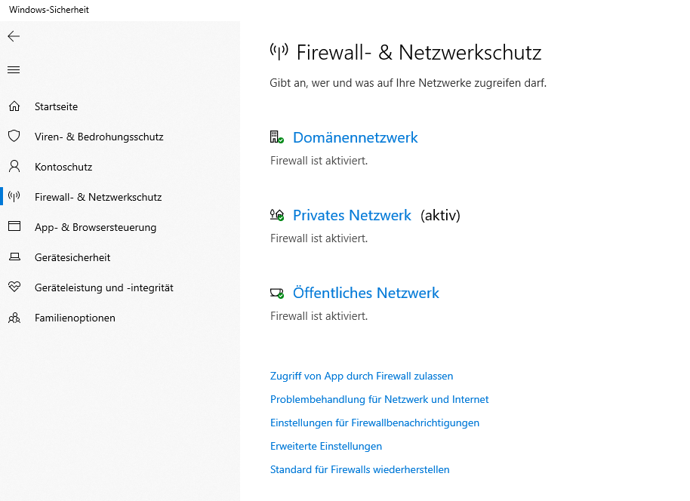Click the Kontoschutz person icon
Viewport: 690px width, 501px height.
(x=14, y=167)
